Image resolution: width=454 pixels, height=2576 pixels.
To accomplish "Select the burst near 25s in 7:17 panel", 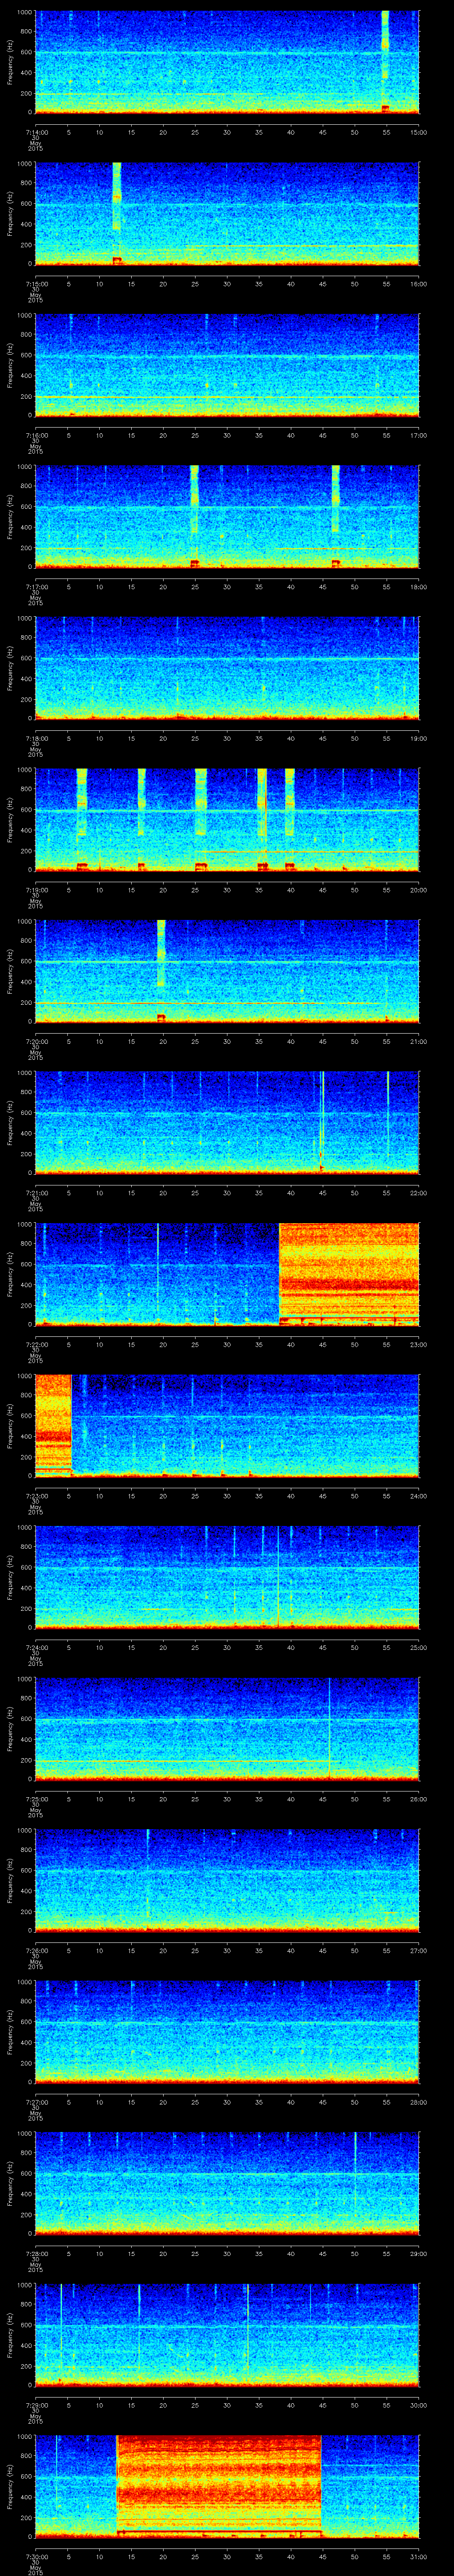I will 195,516.
